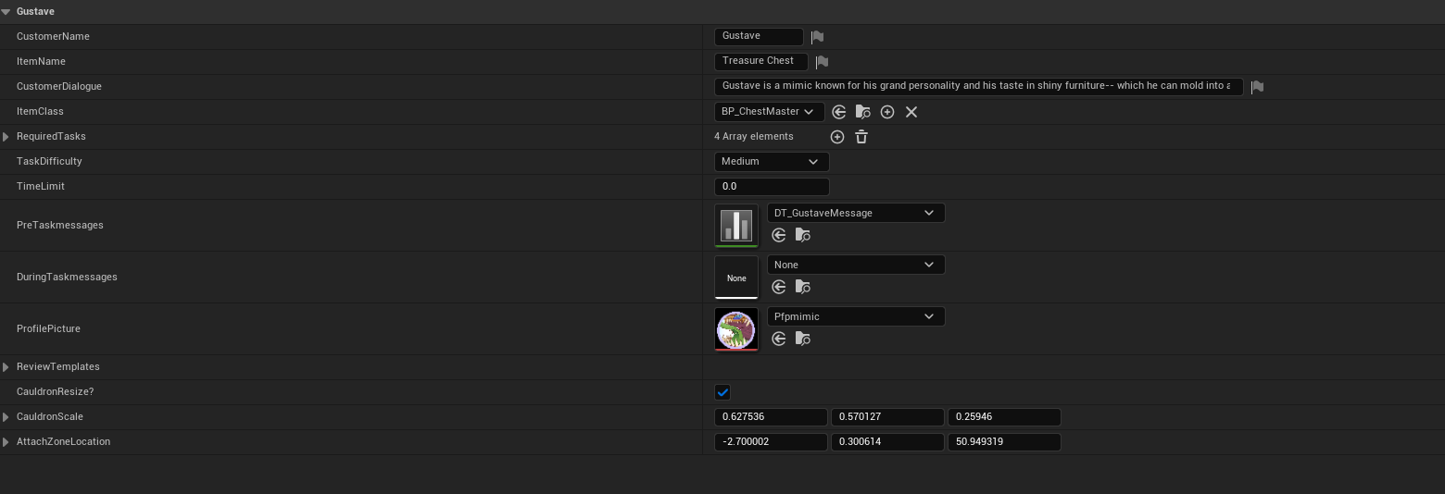
Task: Select the PreTaskmessages property label
Action: click(x=60, y=226)
